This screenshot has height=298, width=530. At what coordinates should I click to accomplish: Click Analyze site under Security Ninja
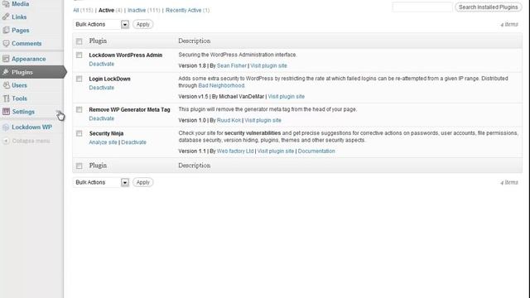click(103, 142)
